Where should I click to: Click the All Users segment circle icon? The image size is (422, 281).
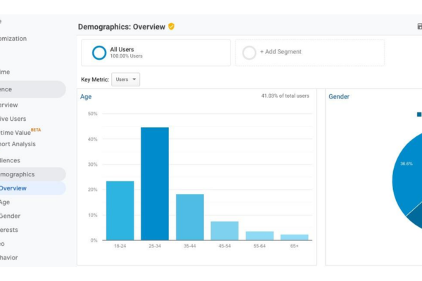(99, 53)
